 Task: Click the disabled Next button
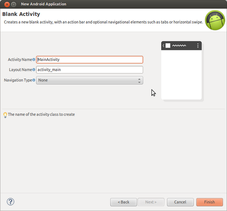coord(151,202)
